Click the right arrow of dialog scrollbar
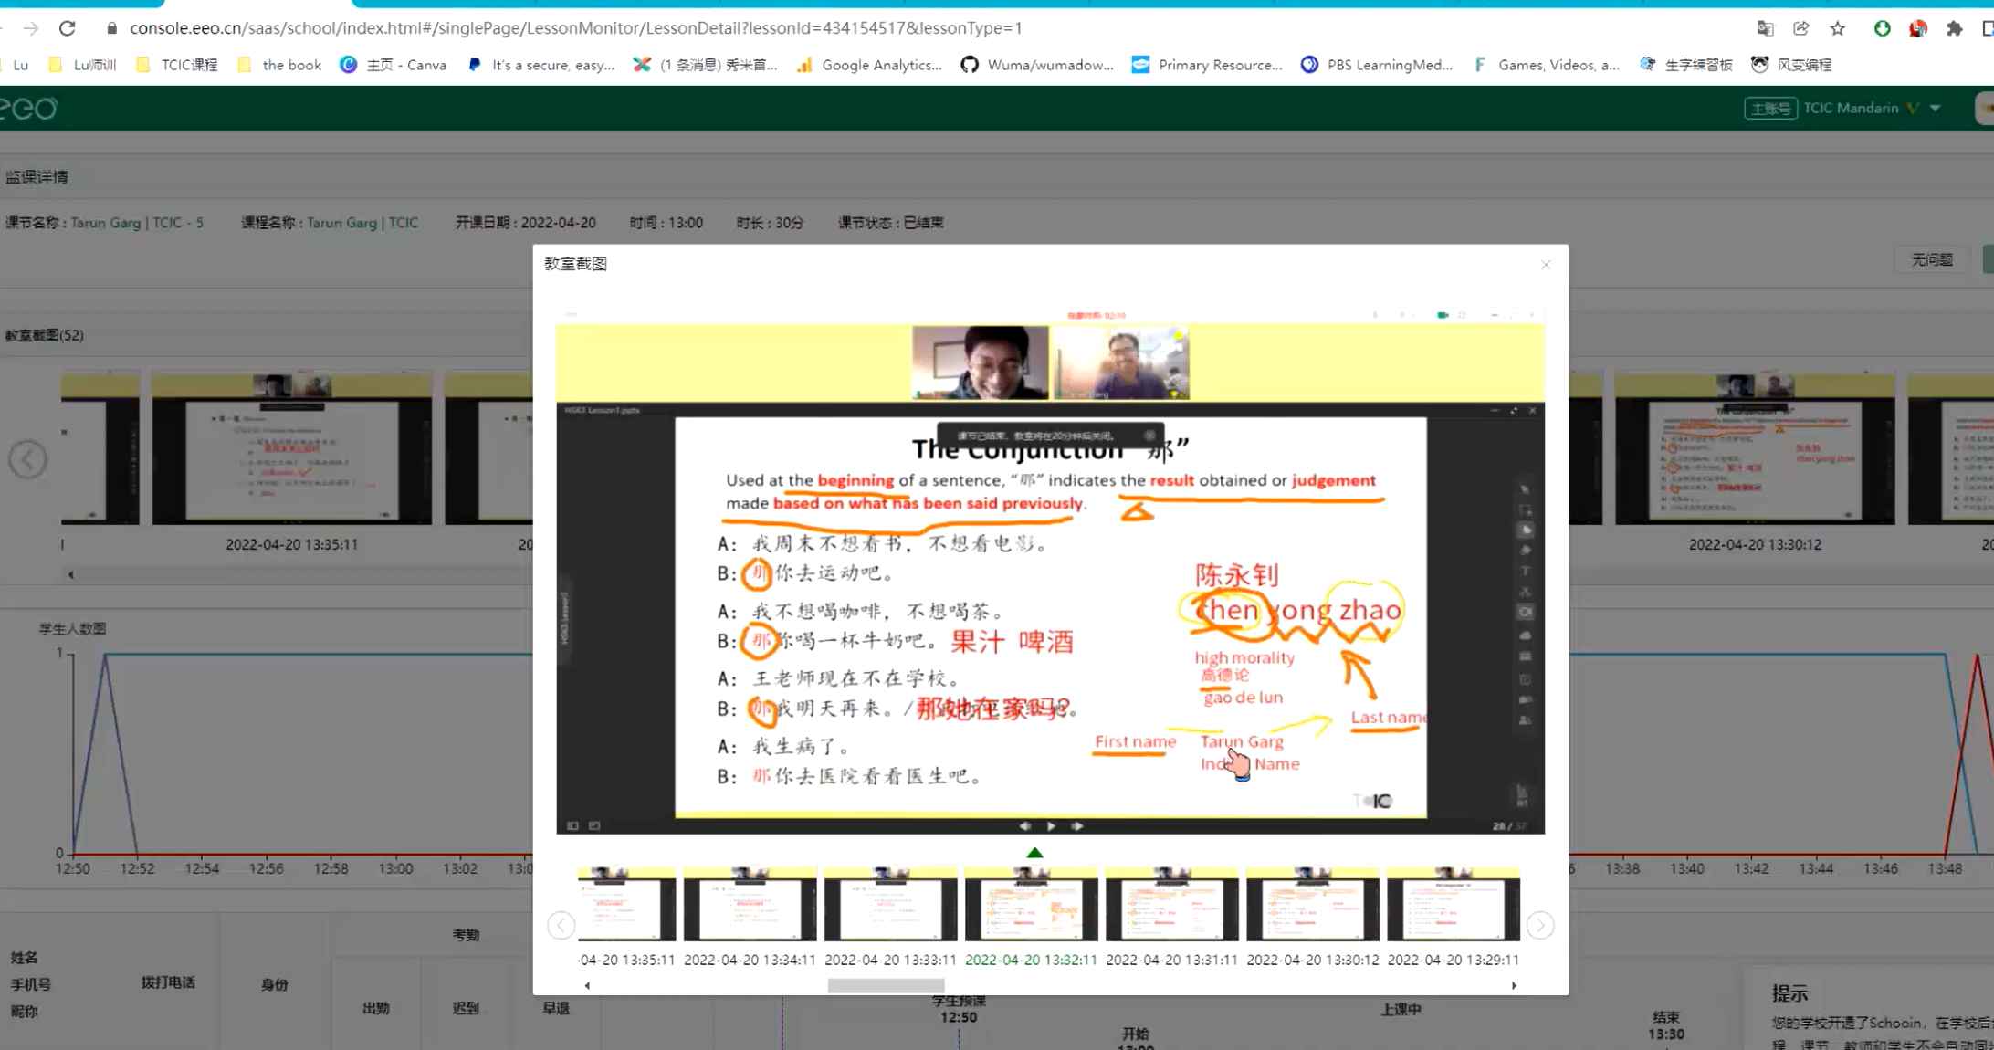The image size is (1994, 1050). pyautogui.click(x=1514, y=985)
